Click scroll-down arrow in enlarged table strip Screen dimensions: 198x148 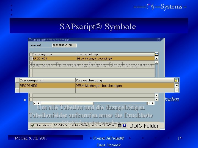coord(177,90)
